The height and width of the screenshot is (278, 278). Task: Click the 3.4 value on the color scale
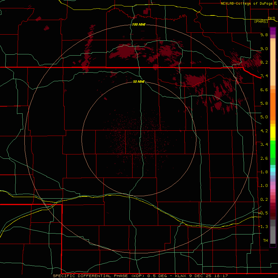[264, 145]
